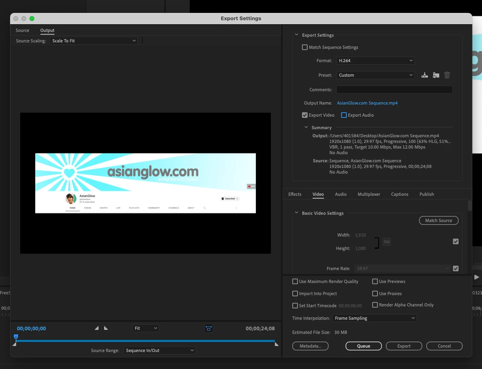Switch to the Source tab

click(23, 30)
